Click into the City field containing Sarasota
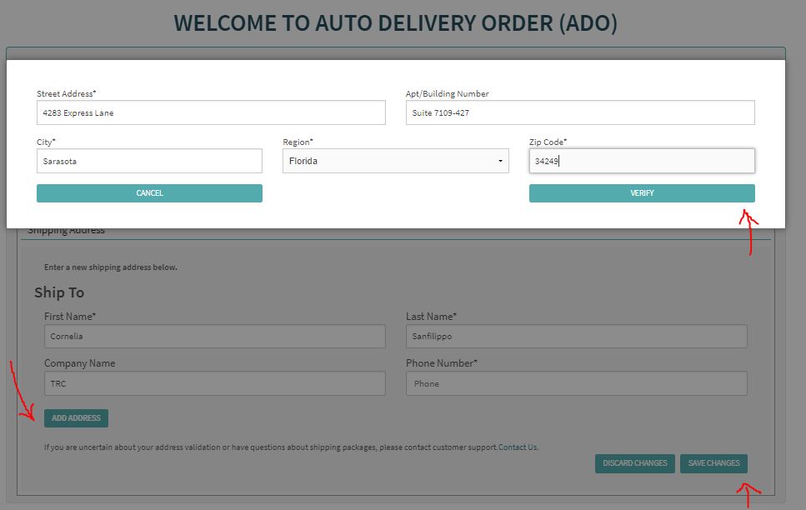 [x=149, y=161]
